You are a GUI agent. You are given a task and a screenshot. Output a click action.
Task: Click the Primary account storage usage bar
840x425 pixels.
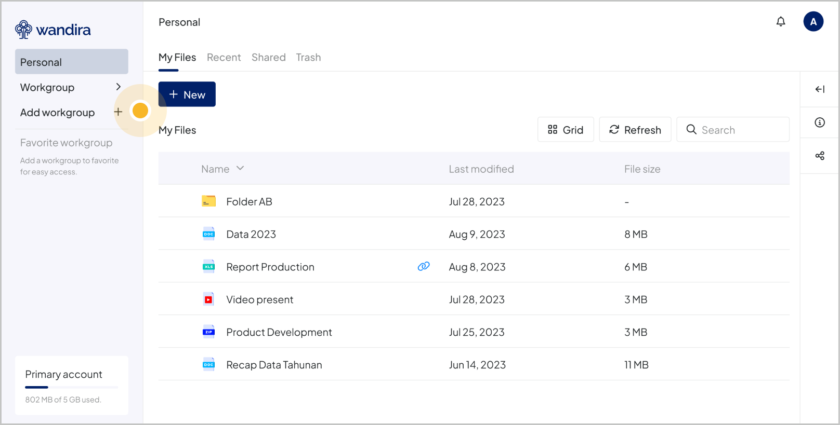pyautogui.click(x=72, y=387)
